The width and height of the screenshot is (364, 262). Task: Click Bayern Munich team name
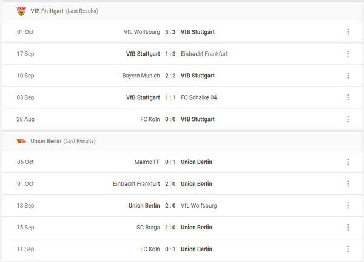pos(141,76)
